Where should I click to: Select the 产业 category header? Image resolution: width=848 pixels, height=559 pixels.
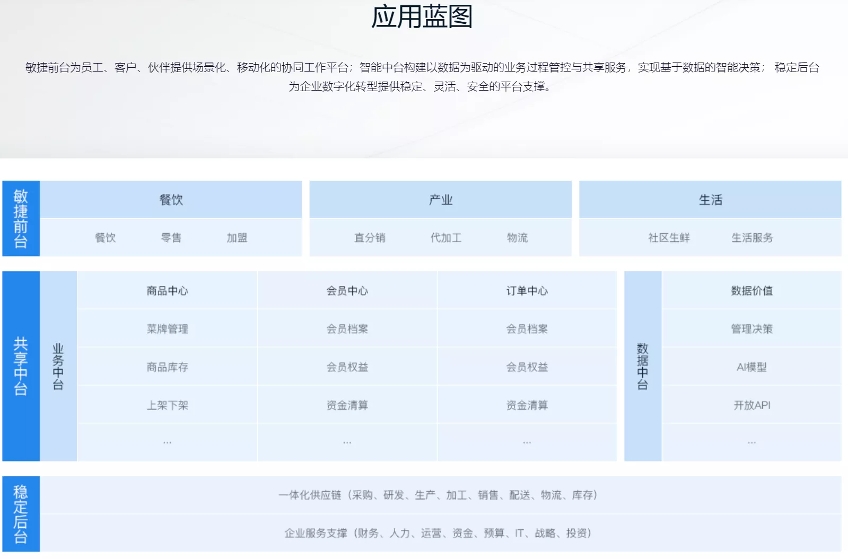441,200
